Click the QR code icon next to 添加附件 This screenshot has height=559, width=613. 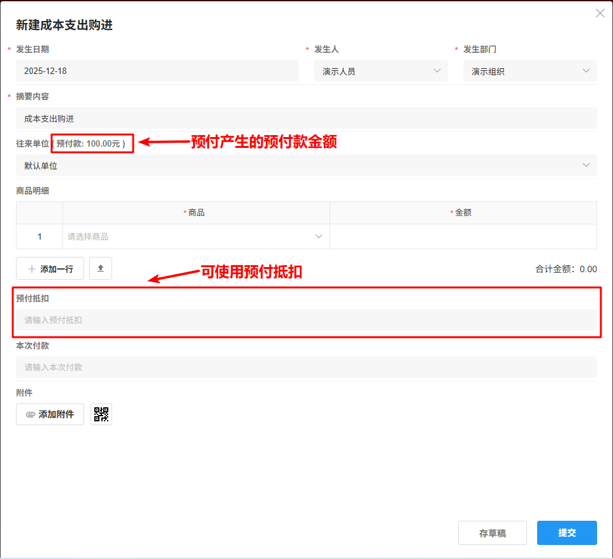click(x=101, y=414)
